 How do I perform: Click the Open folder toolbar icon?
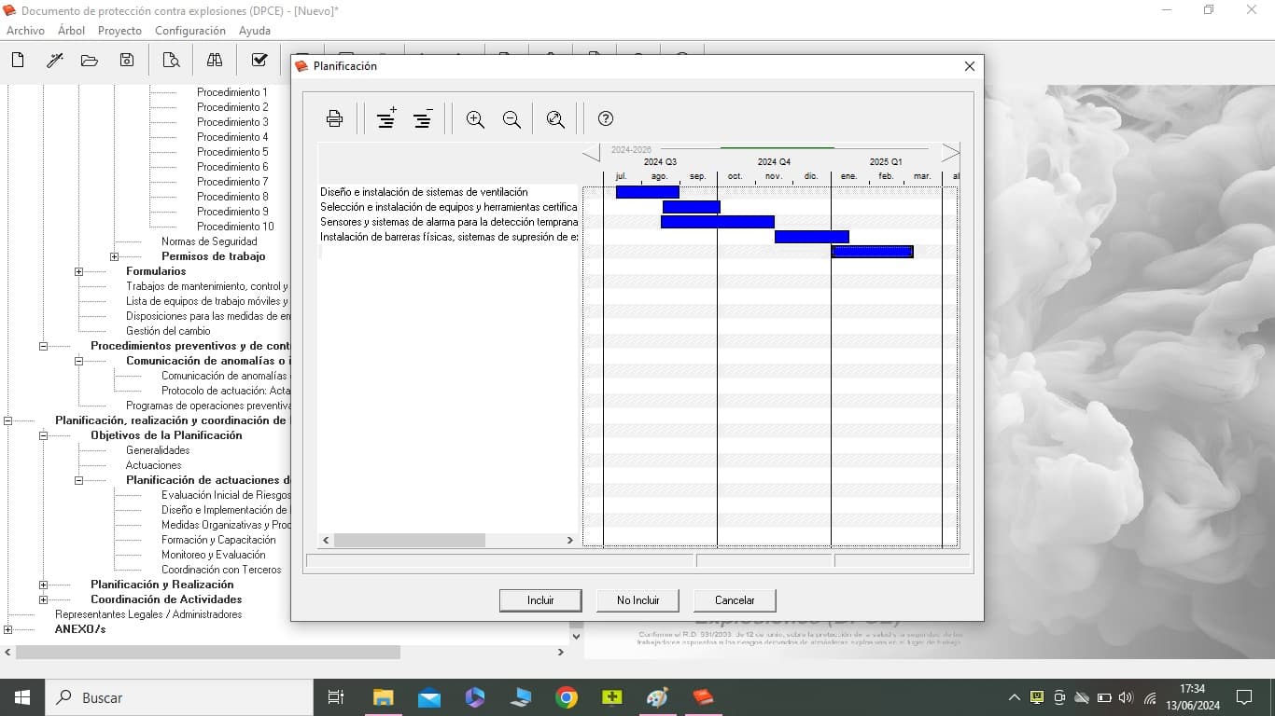(x=90, y=61)
